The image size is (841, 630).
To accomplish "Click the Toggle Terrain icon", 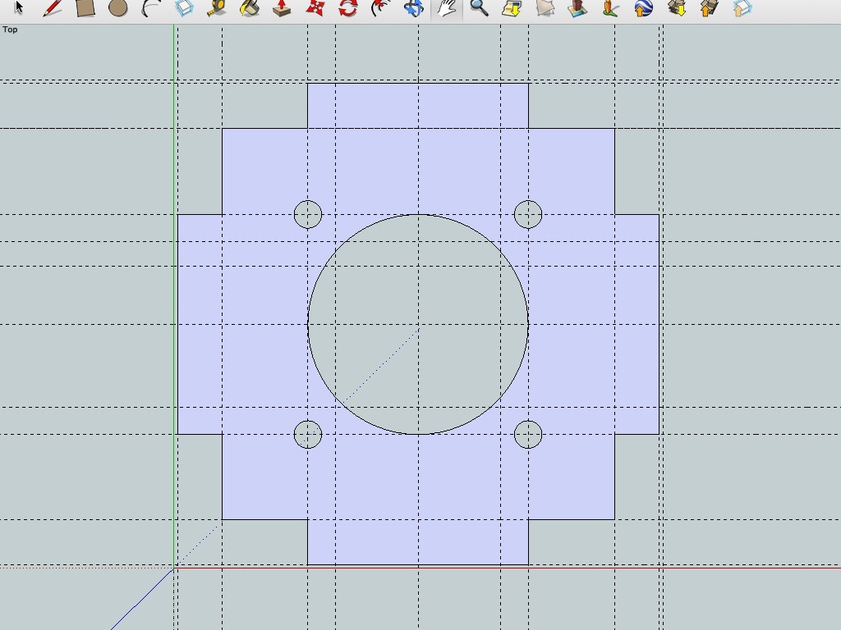I will pos(545,7).
